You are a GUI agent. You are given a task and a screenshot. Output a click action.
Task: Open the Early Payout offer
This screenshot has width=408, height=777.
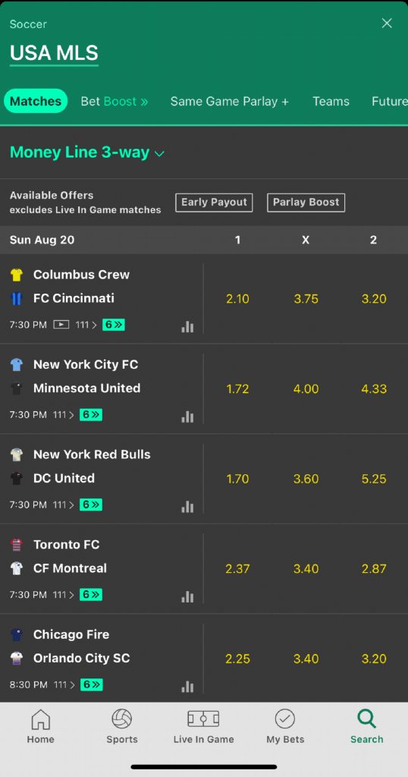click(214, 203)
